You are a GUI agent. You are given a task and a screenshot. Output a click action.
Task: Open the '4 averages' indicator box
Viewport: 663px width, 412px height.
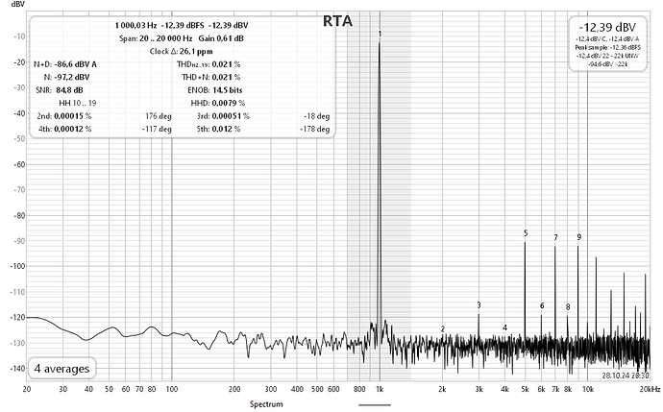[62, 369]
